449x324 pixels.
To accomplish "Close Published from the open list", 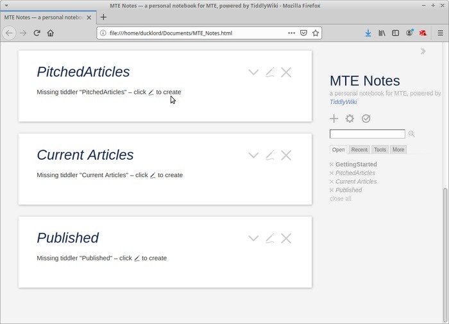I will [332, 190].
